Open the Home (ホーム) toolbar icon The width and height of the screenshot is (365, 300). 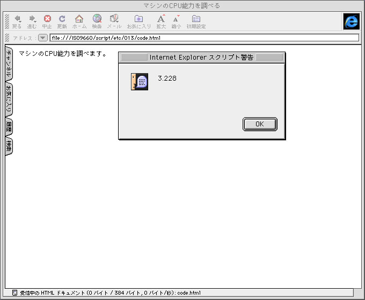(x=79, y=19)
